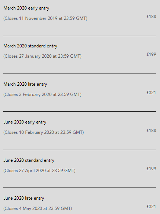Click the divider line below March early entry
The width and height of the screenshot is (160, 214).
80,36
